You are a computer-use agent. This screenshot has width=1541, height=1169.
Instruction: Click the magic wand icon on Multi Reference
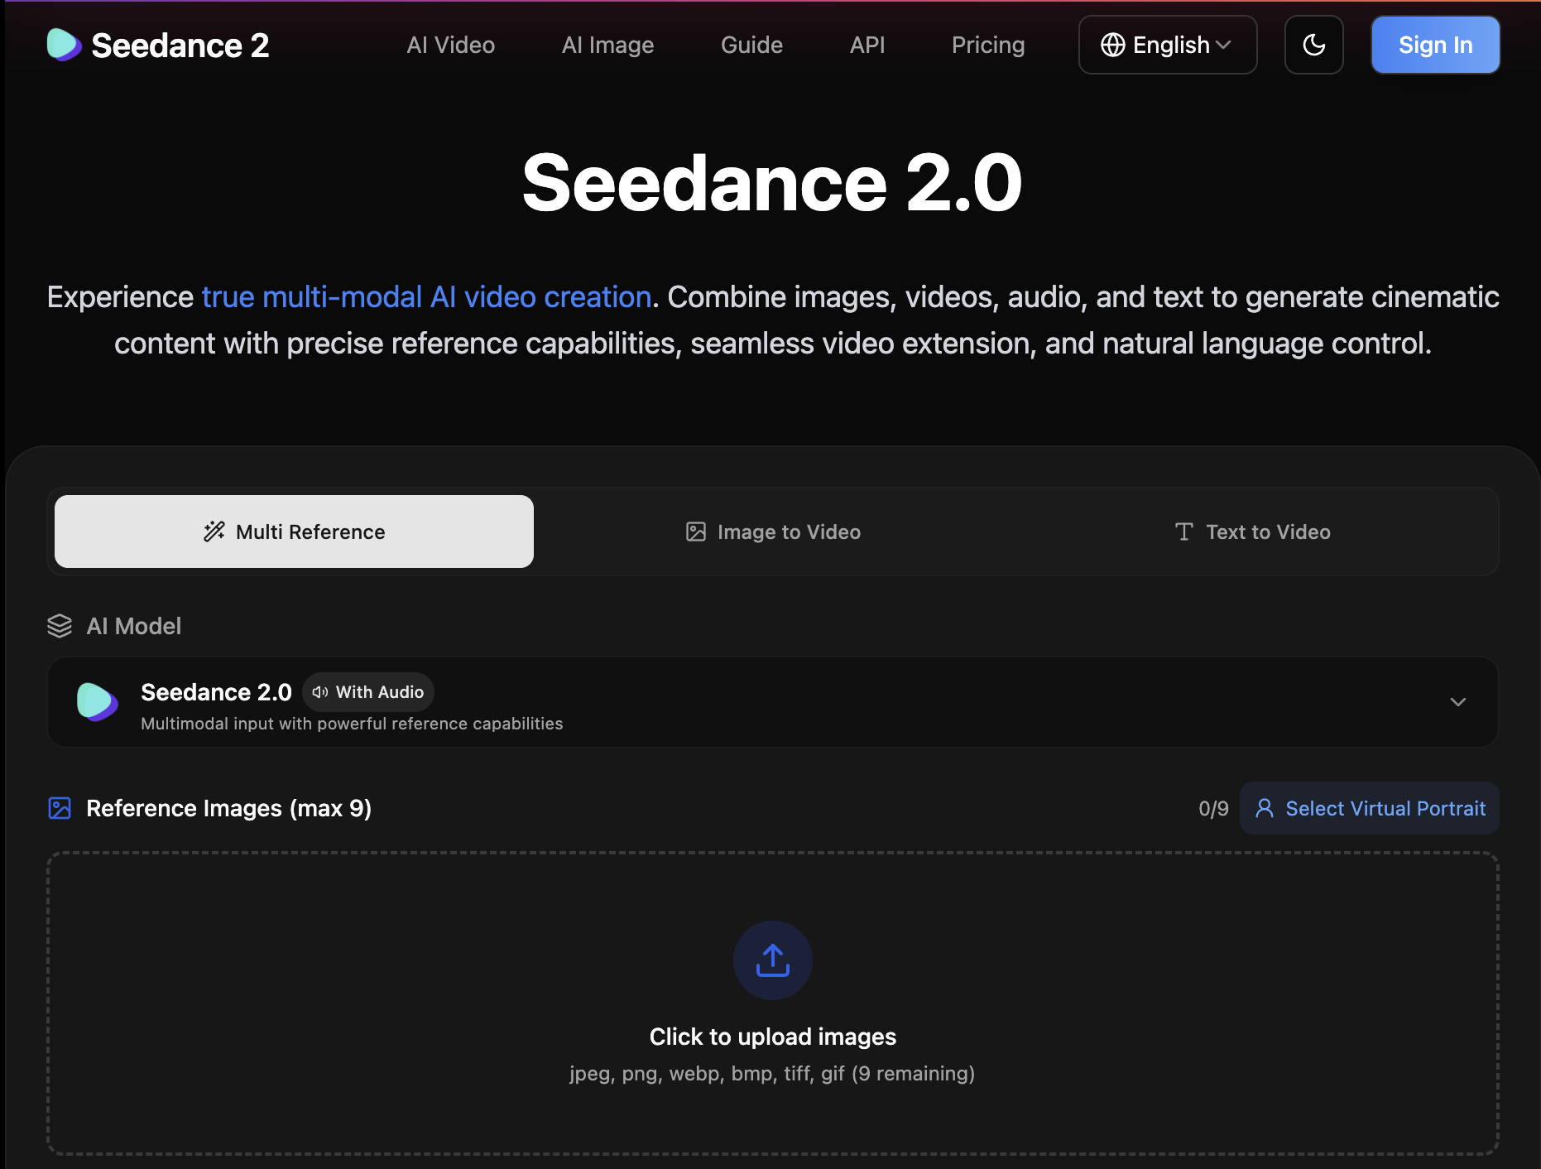coord(214,532)
